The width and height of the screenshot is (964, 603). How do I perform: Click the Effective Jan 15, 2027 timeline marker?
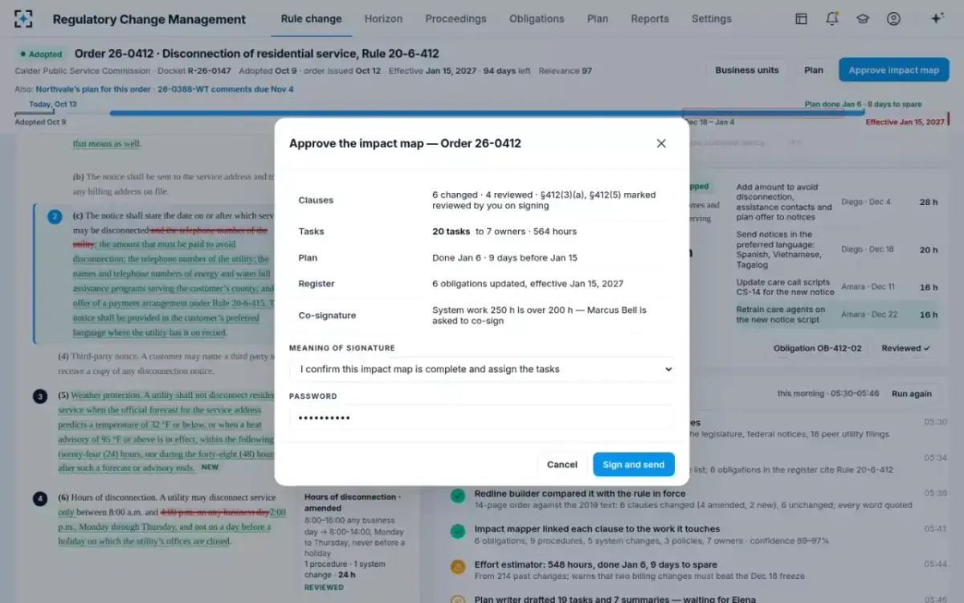[905, 122]
